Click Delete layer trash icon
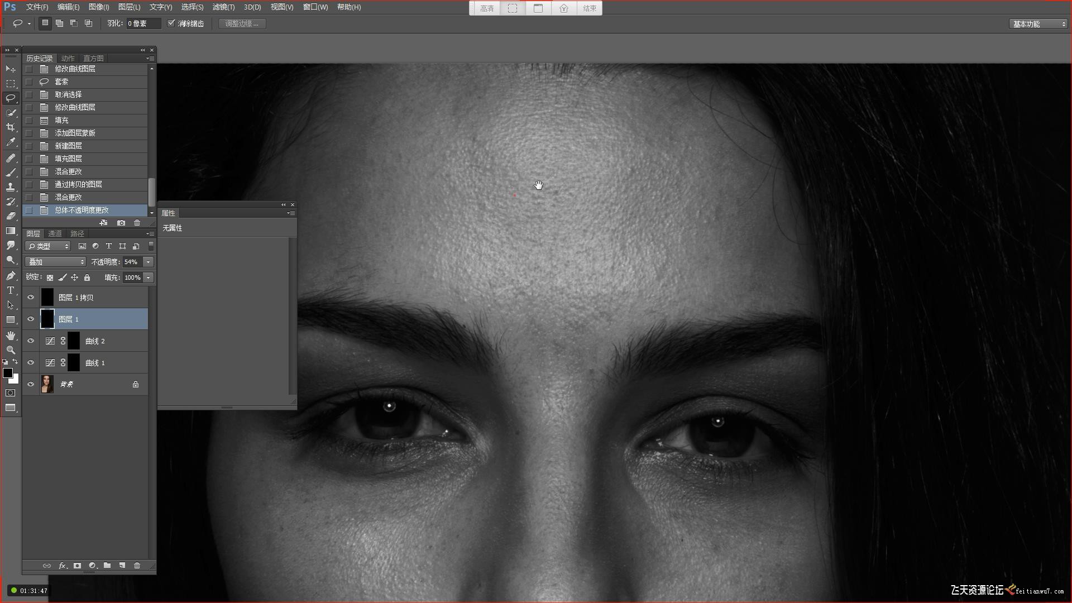This screenshot has width=1072, height=603. 137,566
